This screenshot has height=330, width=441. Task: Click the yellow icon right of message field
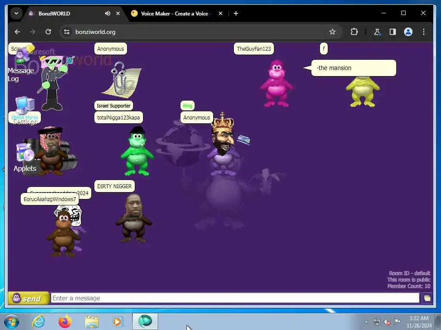click(427, 298)
